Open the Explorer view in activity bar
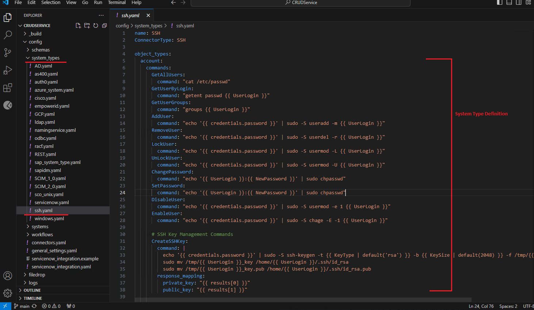The width and height of the screenshot is (534, 310). pos(8,17)
